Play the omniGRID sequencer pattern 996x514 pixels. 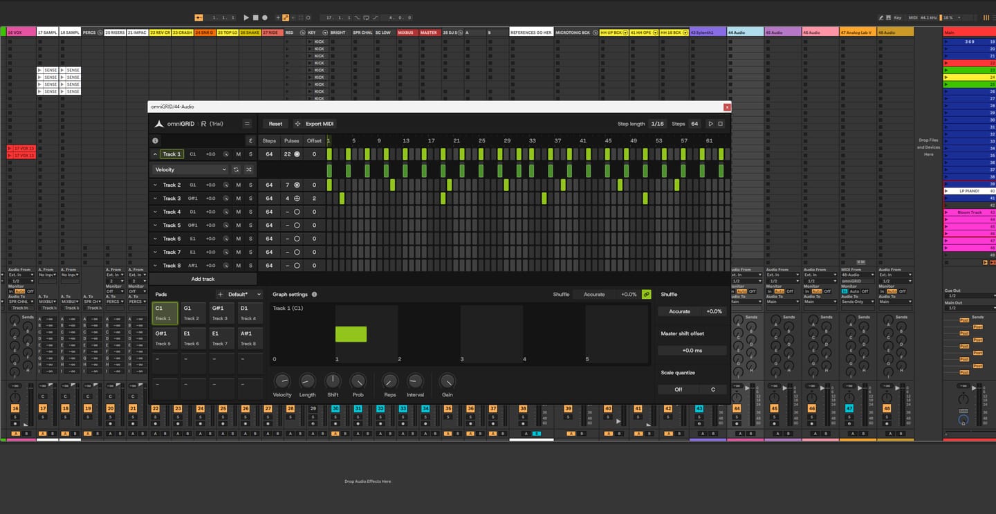click(x=710, y=124)
